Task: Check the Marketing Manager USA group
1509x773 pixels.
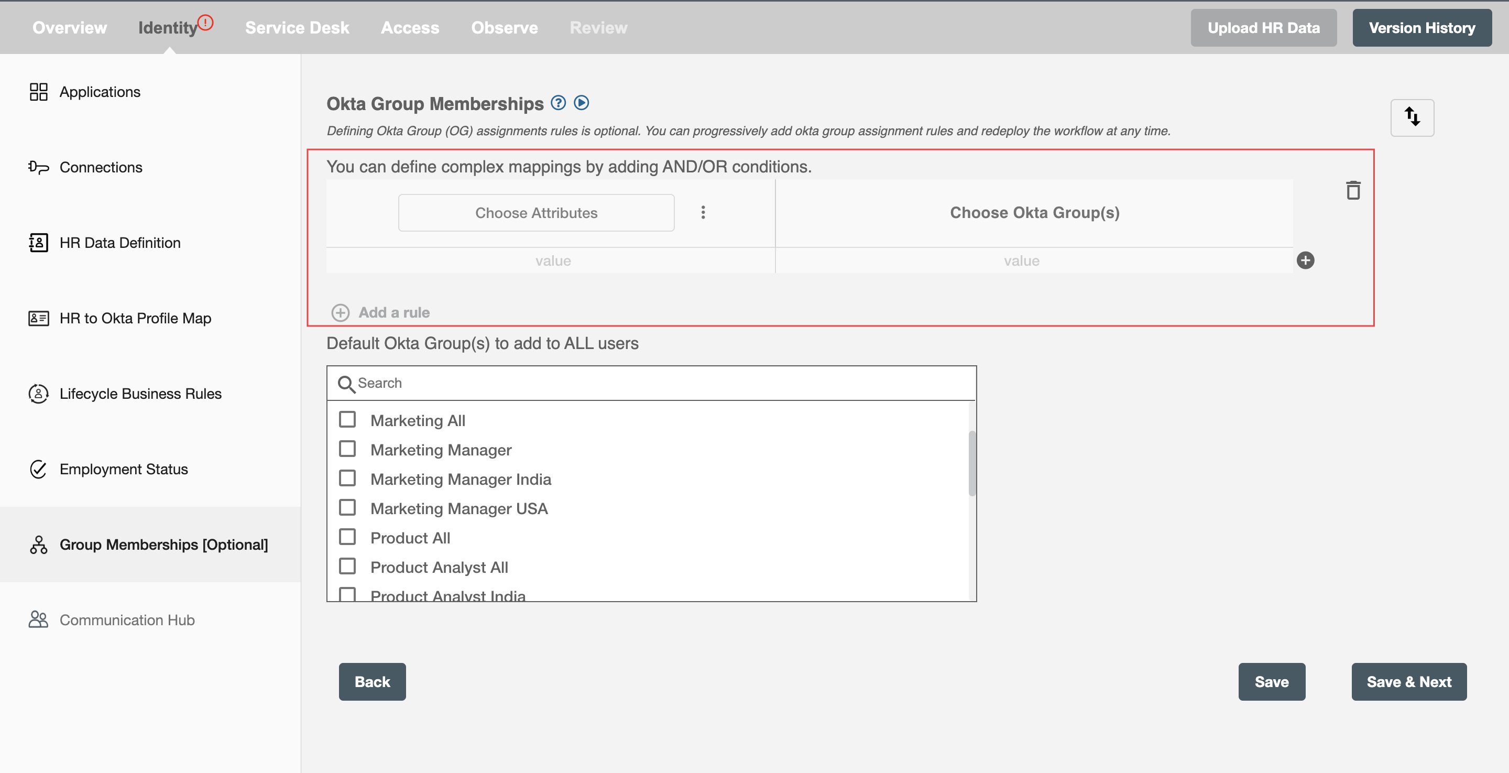Action: [x=347, y=507]
